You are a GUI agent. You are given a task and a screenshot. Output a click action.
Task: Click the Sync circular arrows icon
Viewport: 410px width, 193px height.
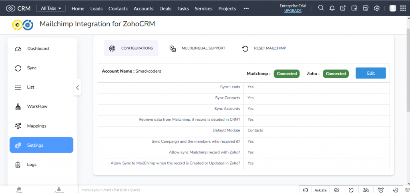point(18,68)
